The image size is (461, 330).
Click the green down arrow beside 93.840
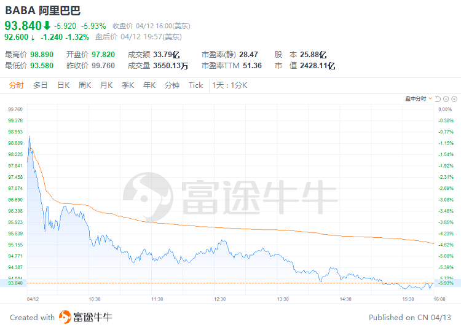click(x=46, y=26)
